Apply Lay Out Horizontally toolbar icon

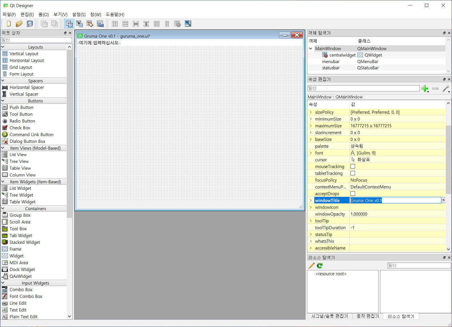[x=115, y=24]
